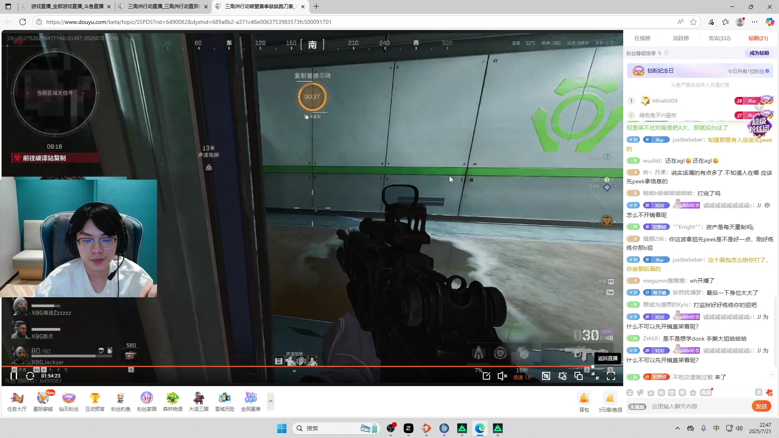
Task: Open the 滤 chat filter icon
Action: (758, 393)
